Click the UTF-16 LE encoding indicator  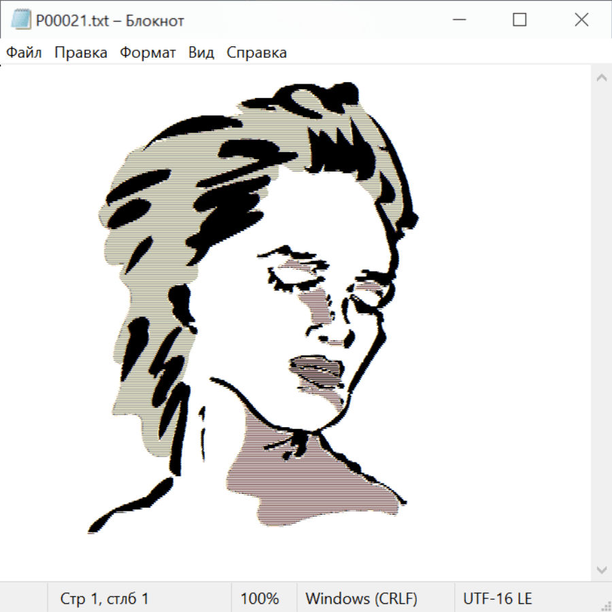498,598
